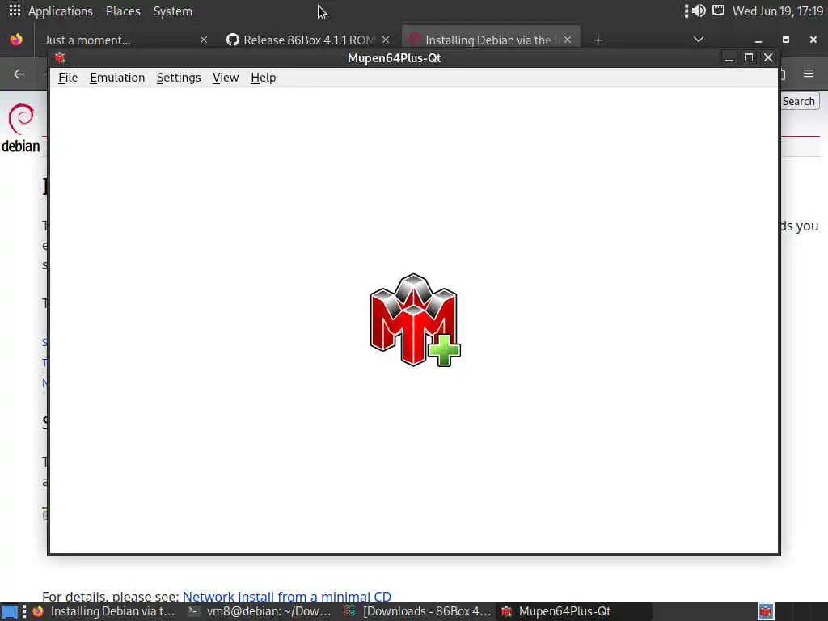Click the Firefox logo icon beside tabs
The height and width of the screenshot is (621, 828).
pyautogui.click(x=16, y=40)
